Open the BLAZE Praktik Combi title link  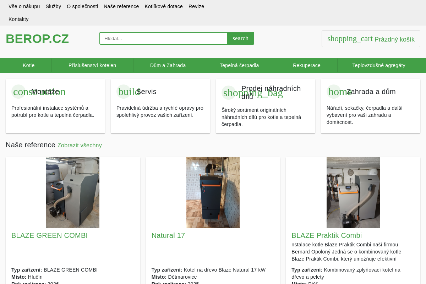pos(327,235)
